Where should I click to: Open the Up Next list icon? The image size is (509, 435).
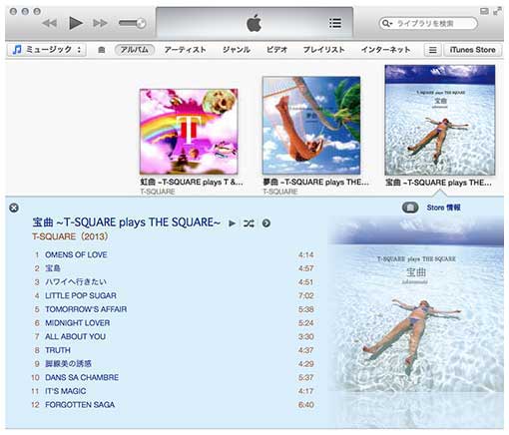pyautogui.click(x=335, y=23)
